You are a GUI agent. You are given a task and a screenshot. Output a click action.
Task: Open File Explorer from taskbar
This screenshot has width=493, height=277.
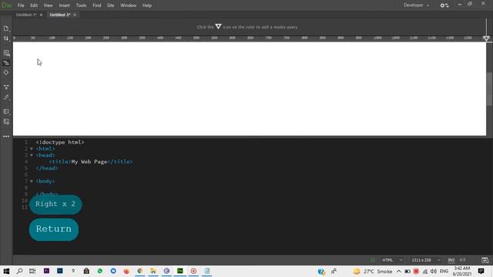pos(153,271)
